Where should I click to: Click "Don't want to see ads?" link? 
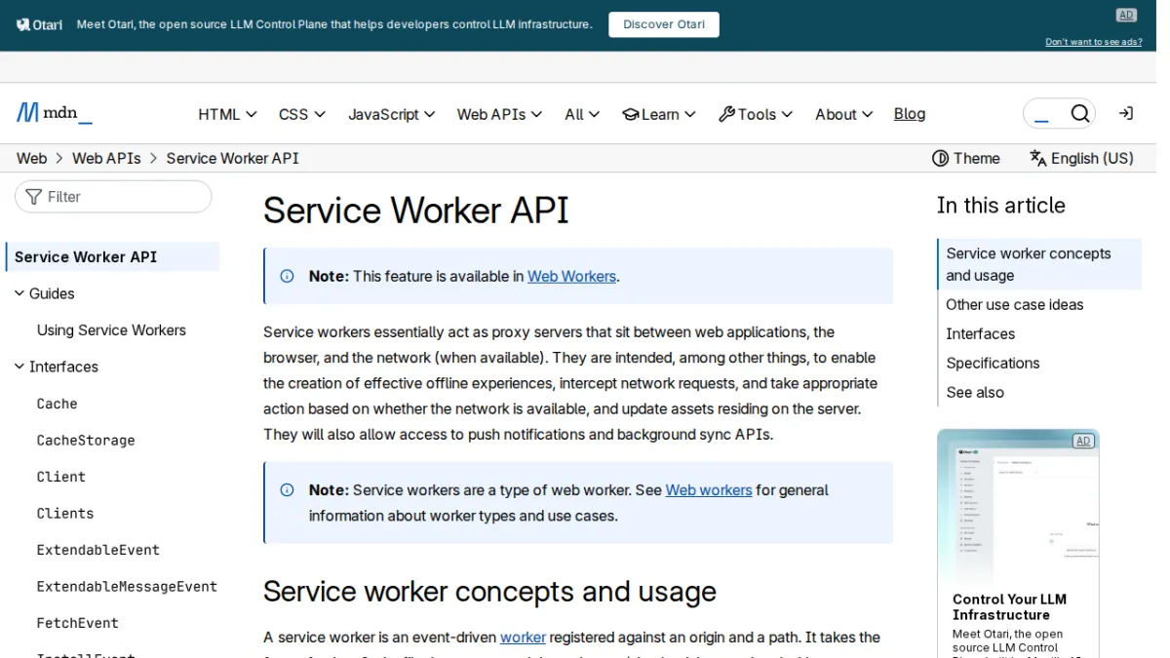pos(1094,42)
